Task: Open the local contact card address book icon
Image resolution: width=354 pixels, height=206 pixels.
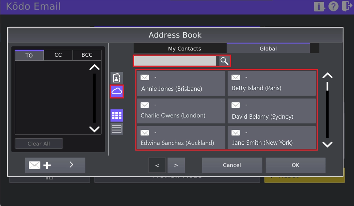Action: [x=117, y=77]
